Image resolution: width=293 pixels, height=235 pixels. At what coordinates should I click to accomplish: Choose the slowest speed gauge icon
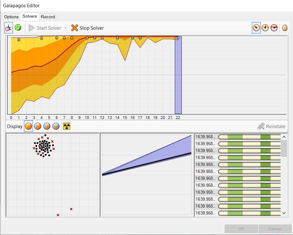tap(256, 28)
